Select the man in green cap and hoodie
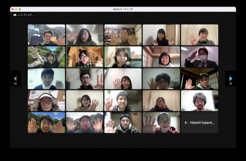Screen dimensions: 246x161 tap(199, 78)
